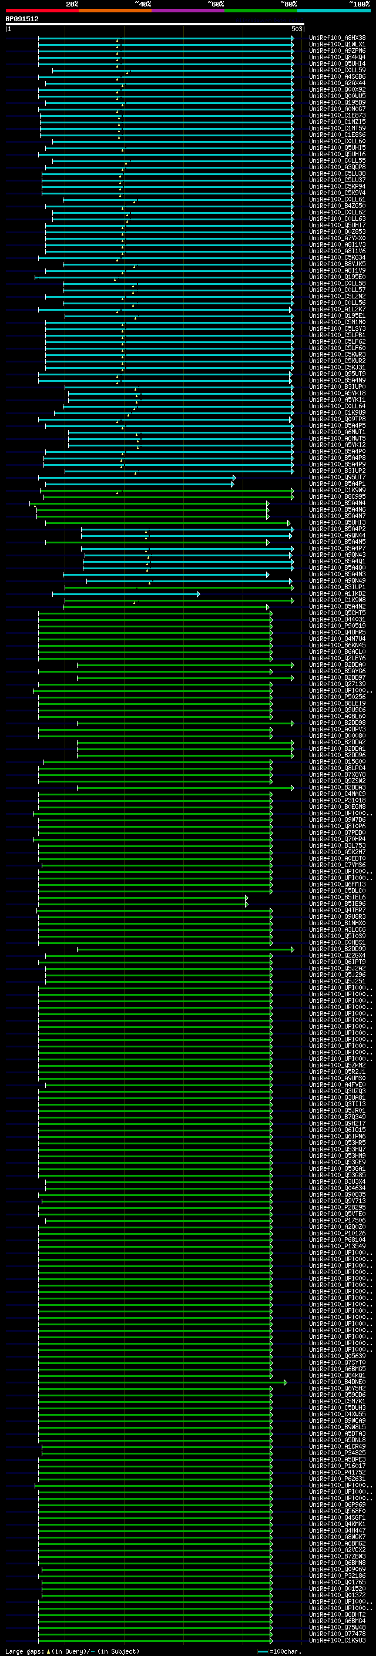Select hit label UniRef100_C5M7K1
This screenshot has width=376, height=1656.
point(337,1402)
